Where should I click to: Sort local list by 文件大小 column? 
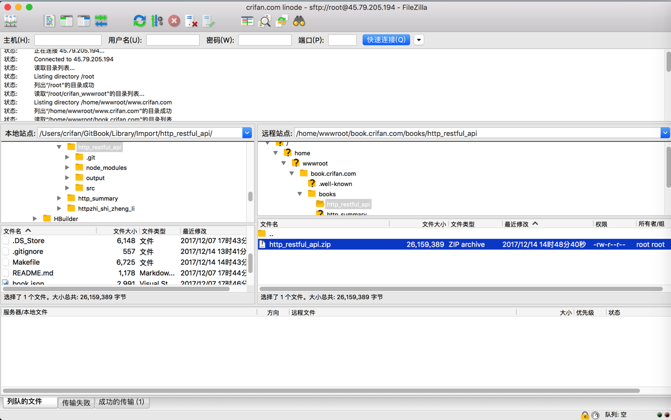(x=117, y=231)
